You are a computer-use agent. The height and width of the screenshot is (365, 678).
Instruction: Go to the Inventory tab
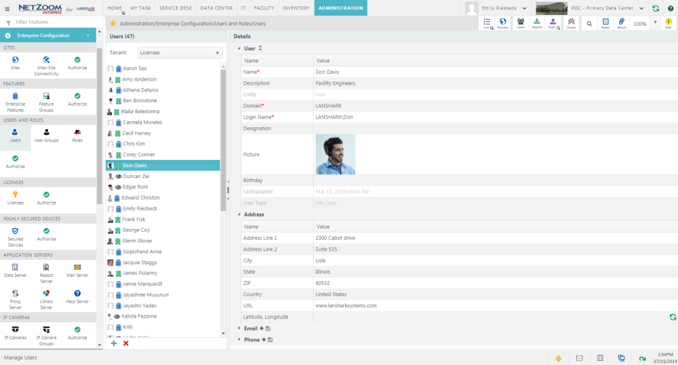[x=296, y=8]
